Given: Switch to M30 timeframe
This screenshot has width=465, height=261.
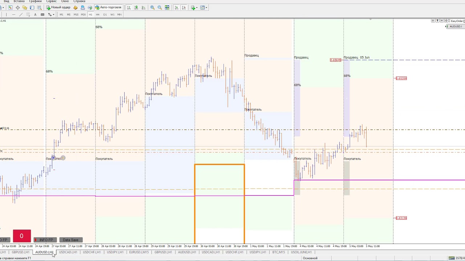Looking at the screenshot, I should 83,14.
